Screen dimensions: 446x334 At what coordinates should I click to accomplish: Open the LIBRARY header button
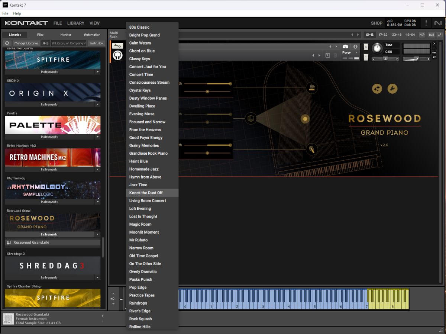pos(76,23)
